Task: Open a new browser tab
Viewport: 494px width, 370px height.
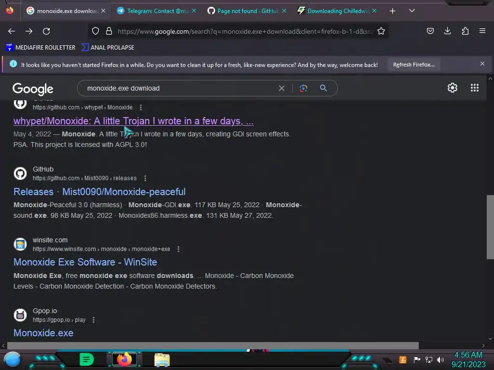Action: pyautogui.click(x=392, y=11)
